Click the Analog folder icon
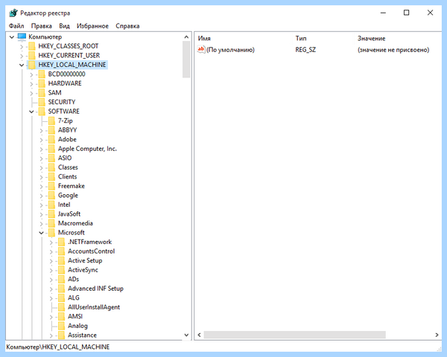Viewport: 447px width, 357px height. click(61, 326)
